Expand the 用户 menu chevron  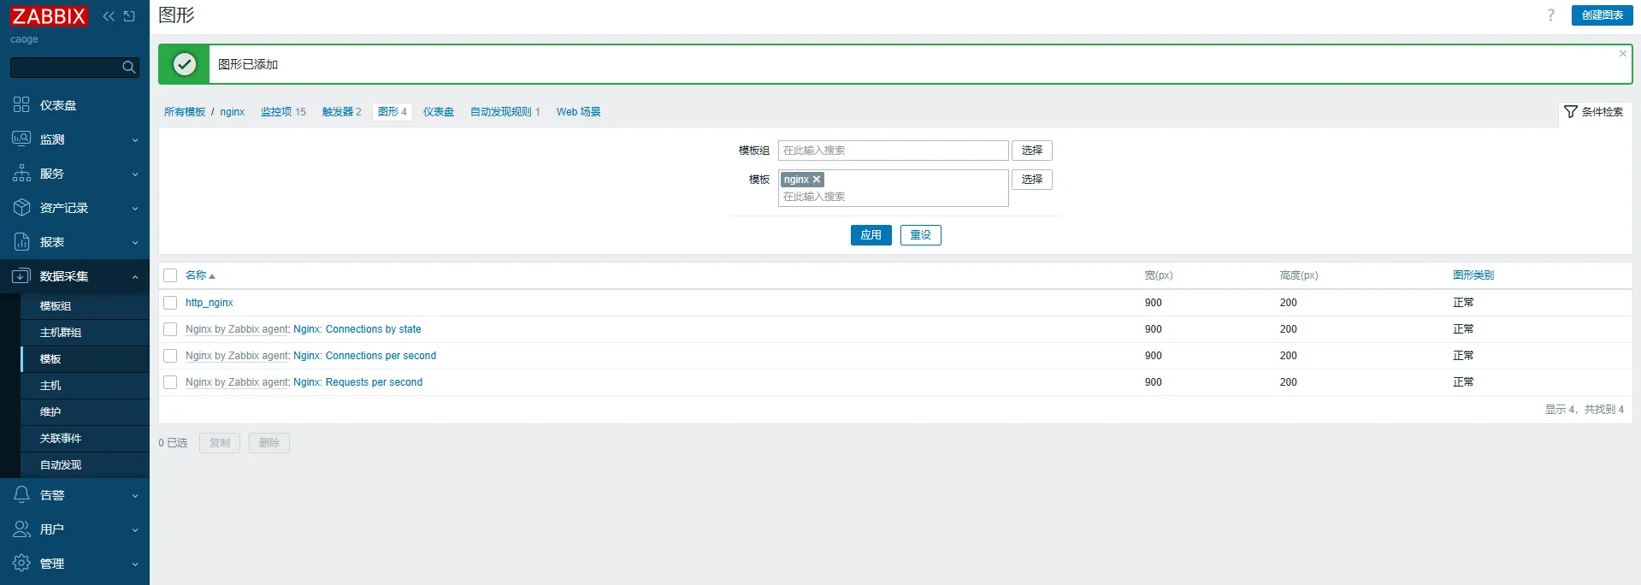pyautogui.click(x=135, y=530)
